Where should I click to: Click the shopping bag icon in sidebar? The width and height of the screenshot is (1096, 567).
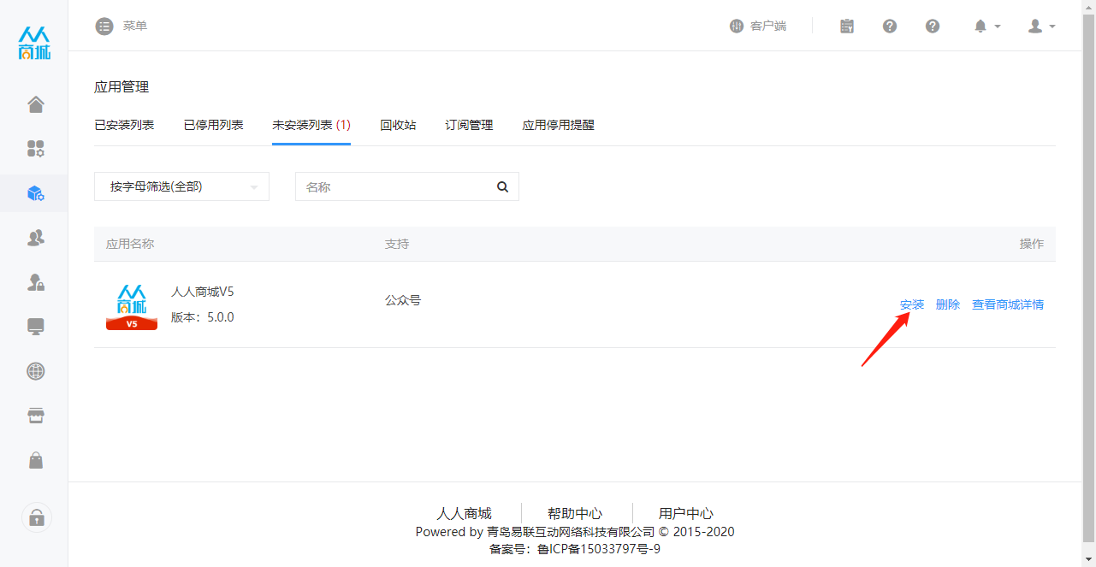click(36, 460)
